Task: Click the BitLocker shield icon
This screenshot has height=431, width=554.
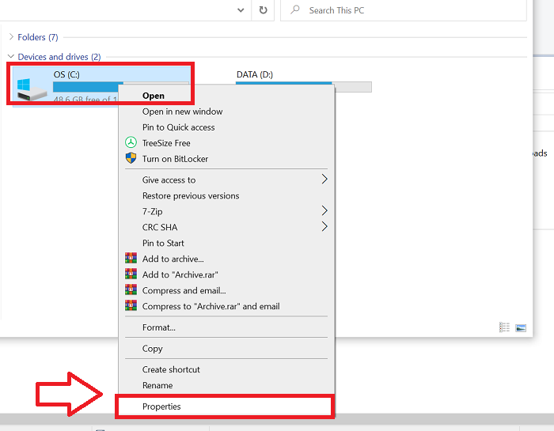Action: click(x=131, y=159)
